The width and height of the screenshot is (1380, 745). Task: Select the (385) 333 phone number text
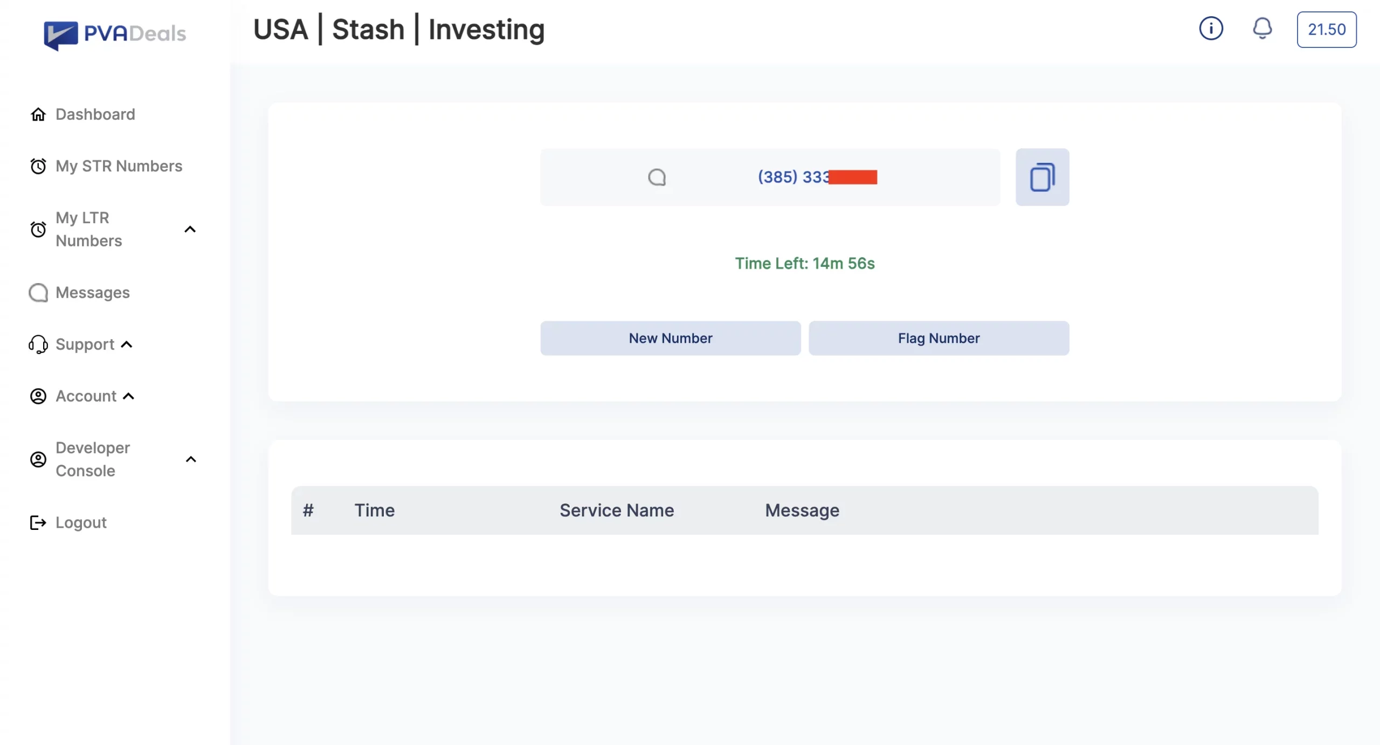(817, 177)
